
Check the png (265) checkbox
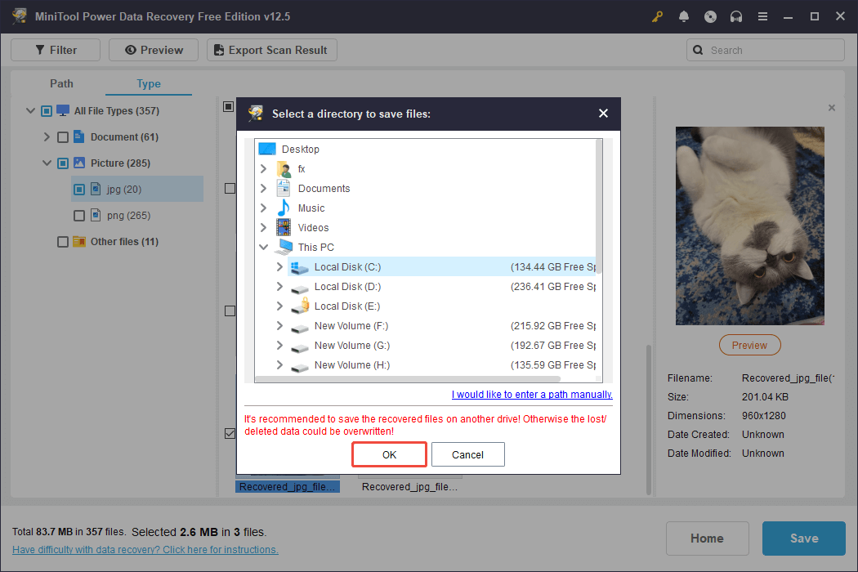coord(79,216)
